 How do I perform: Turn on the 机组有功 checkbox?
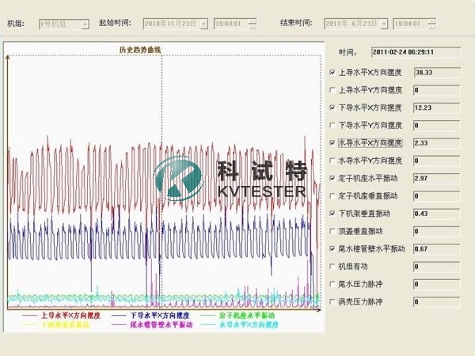[332, 266]
